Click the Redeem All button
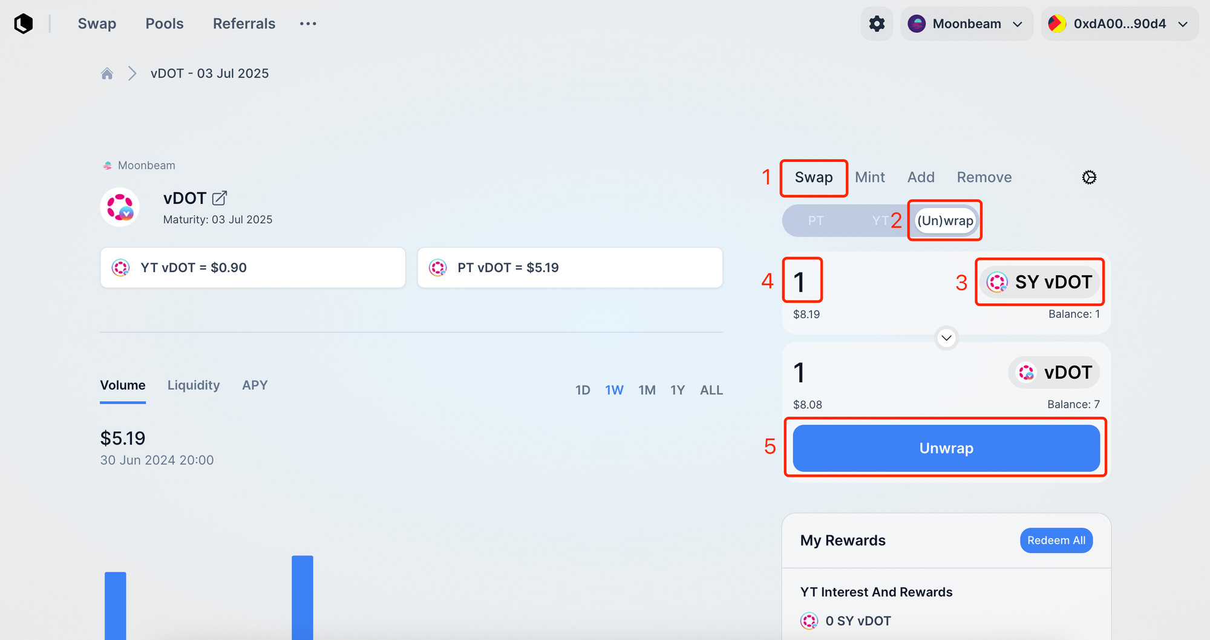This screenshot has height=640, width=1210. [x=1056, y=540]
